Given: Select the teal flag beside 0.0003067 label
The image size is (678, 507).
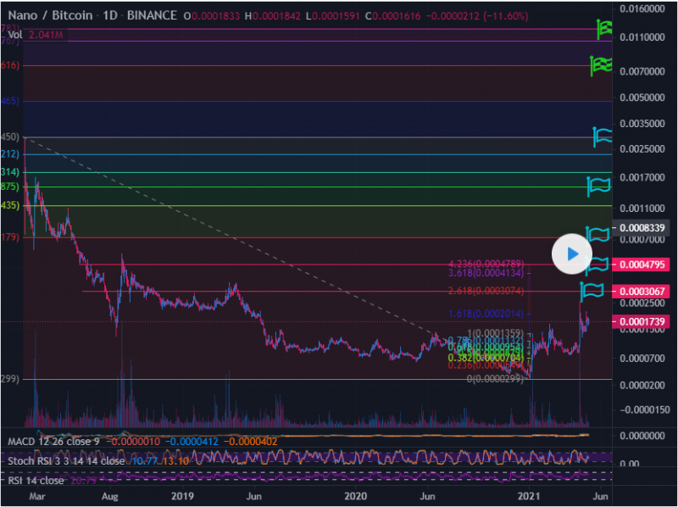Looking at the screenshot, I should coord(592,290).
